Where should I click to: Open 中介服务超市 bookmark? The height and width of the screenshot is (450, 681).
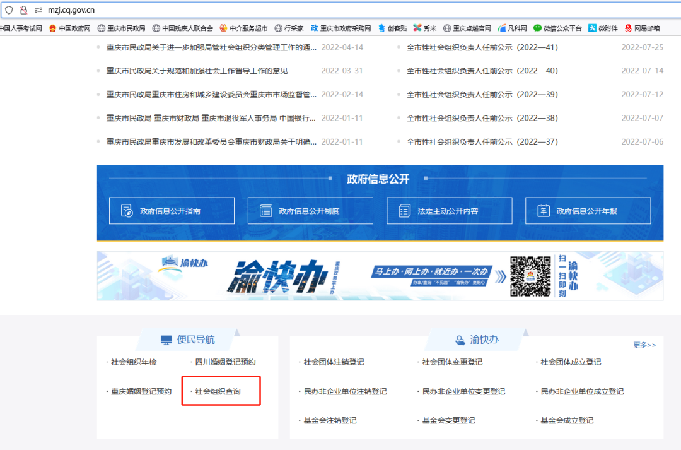tap(243, 28)
